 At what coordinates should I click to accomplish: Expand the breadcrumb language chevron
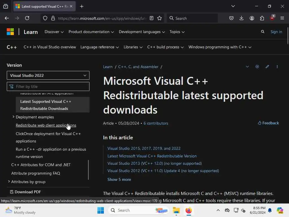[247, 67]
